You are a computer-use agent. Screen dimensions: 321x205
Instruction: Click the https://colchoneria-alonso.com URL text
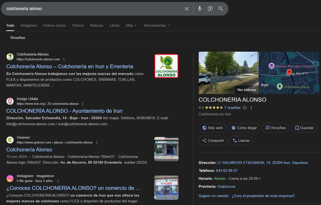click(38, 59)
